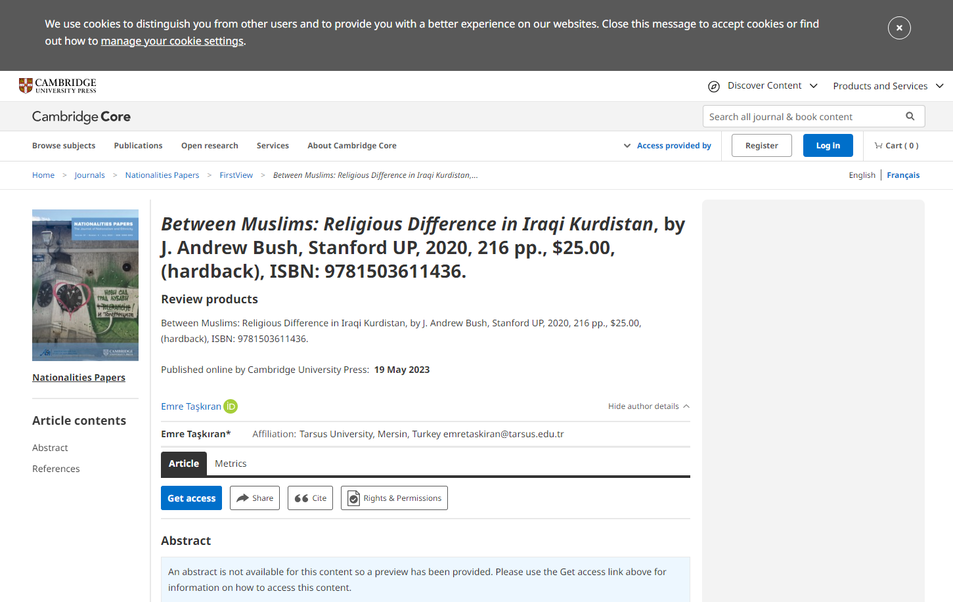Switch to the Metrics tab
This screenshot has height=602, width=953.
click(231, 463)
